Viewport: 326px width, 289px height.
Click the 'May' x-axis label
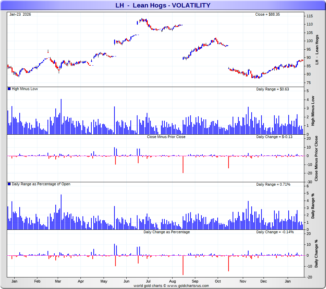[x=104, y=281]
